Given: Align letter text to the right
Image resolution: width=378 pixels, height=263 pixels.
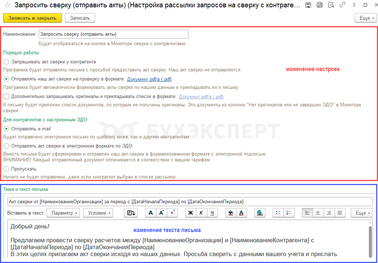Looking at the screenshot, I should tap(329, 213).
